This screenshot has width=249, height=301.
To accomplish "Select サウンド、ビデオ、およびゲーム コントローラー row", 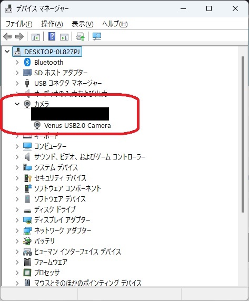I will pos(89,157).
